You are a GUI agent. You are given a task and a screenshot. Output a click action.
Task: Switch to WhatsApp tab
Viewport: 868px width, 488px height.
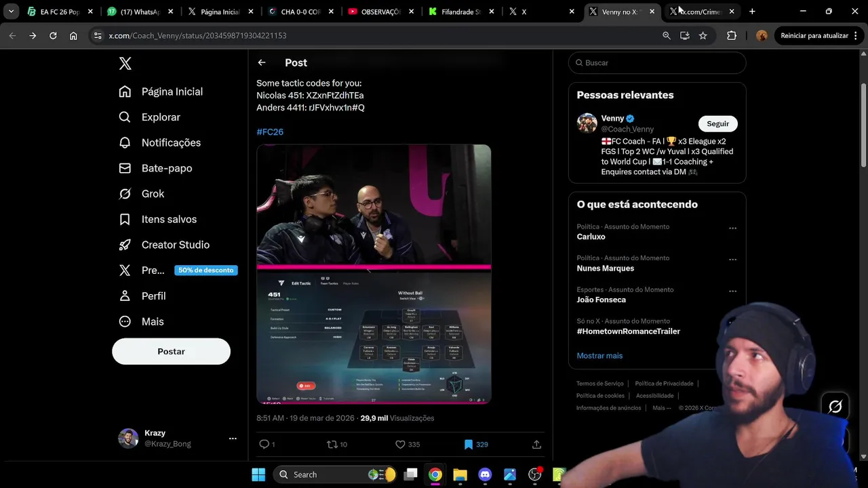[141, 12]
